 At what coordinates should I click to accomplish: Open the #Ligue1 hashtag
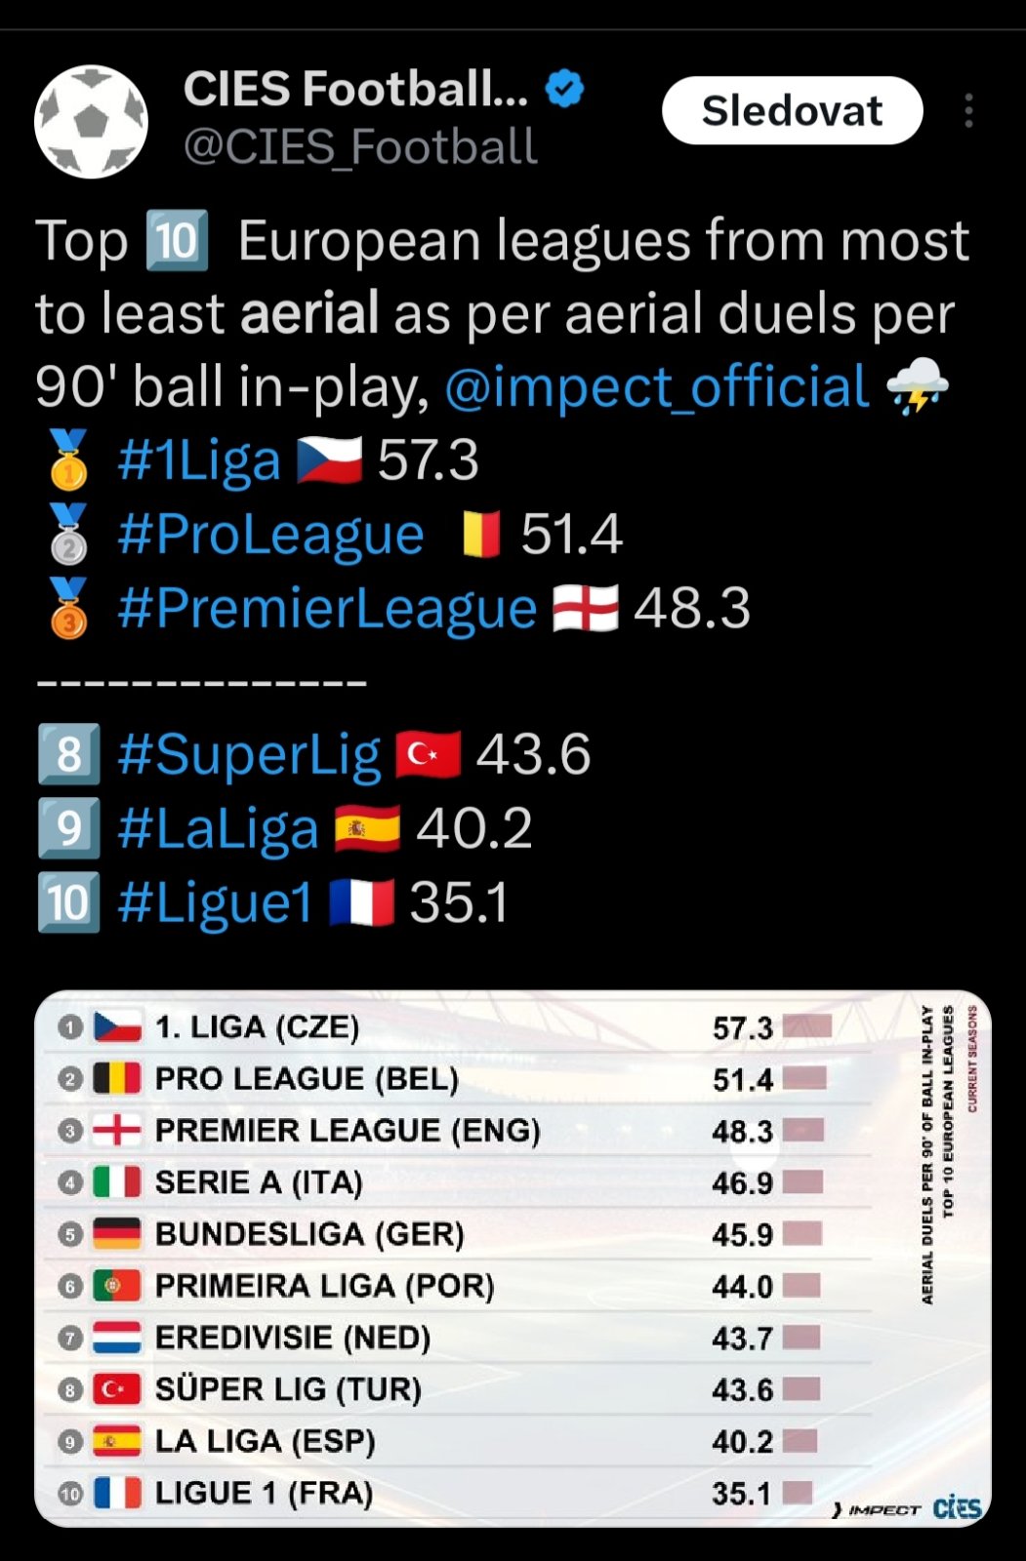(215, 902)
